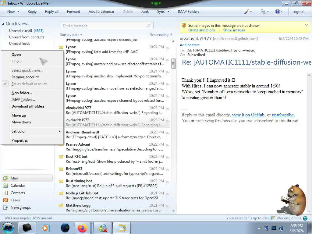Image resolution: width=312 pixels, height=234 pixels.
Task: Toggle flag on Pranav Advani message
Action: 167,145
